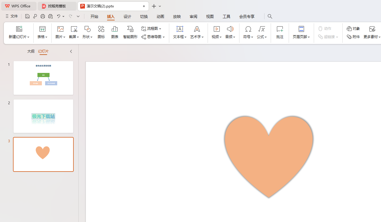Screen dimensions: 381x222
Task: Insert an Object (对象)
Action: click(x=353, y=29)
